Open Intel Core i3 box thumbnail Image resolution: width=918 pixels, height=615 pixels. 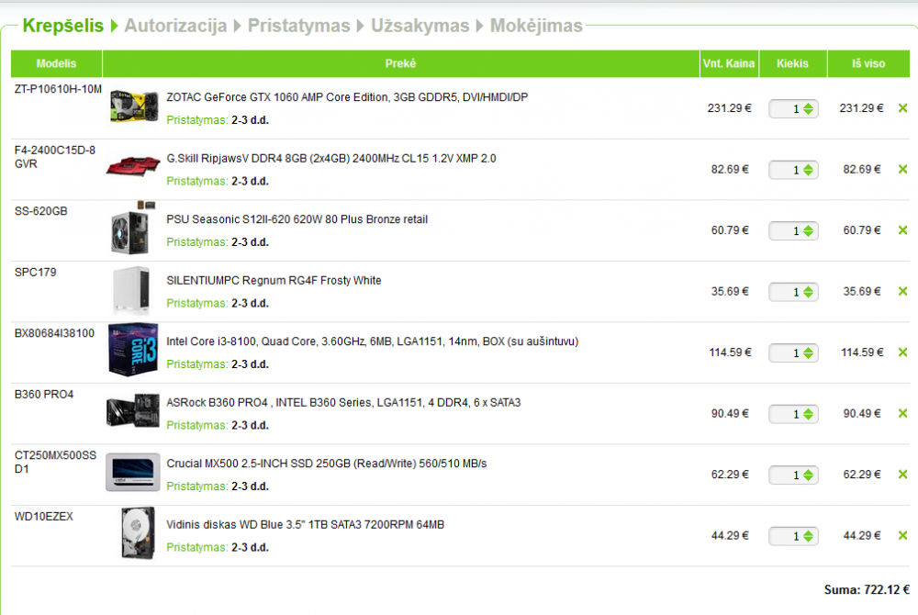[x=133, y=350]
